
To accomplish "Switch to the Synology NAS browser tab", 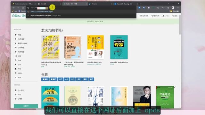I will [x=126, y=4].
